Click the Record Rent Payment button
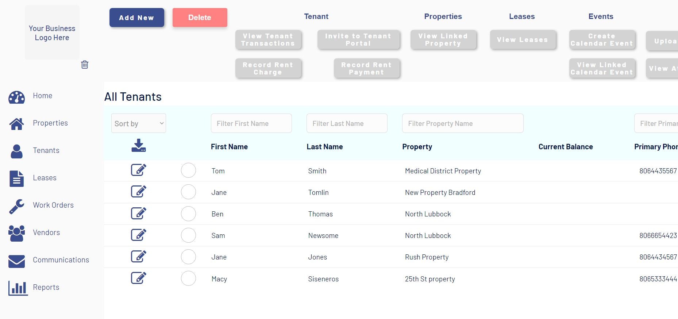Screen dimensions: 678x319 click(367, 68)
